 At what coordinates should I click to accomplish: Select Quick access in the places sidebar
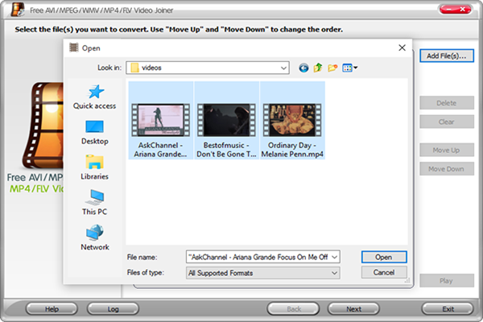pyautogui.click(x=94, y=97)
